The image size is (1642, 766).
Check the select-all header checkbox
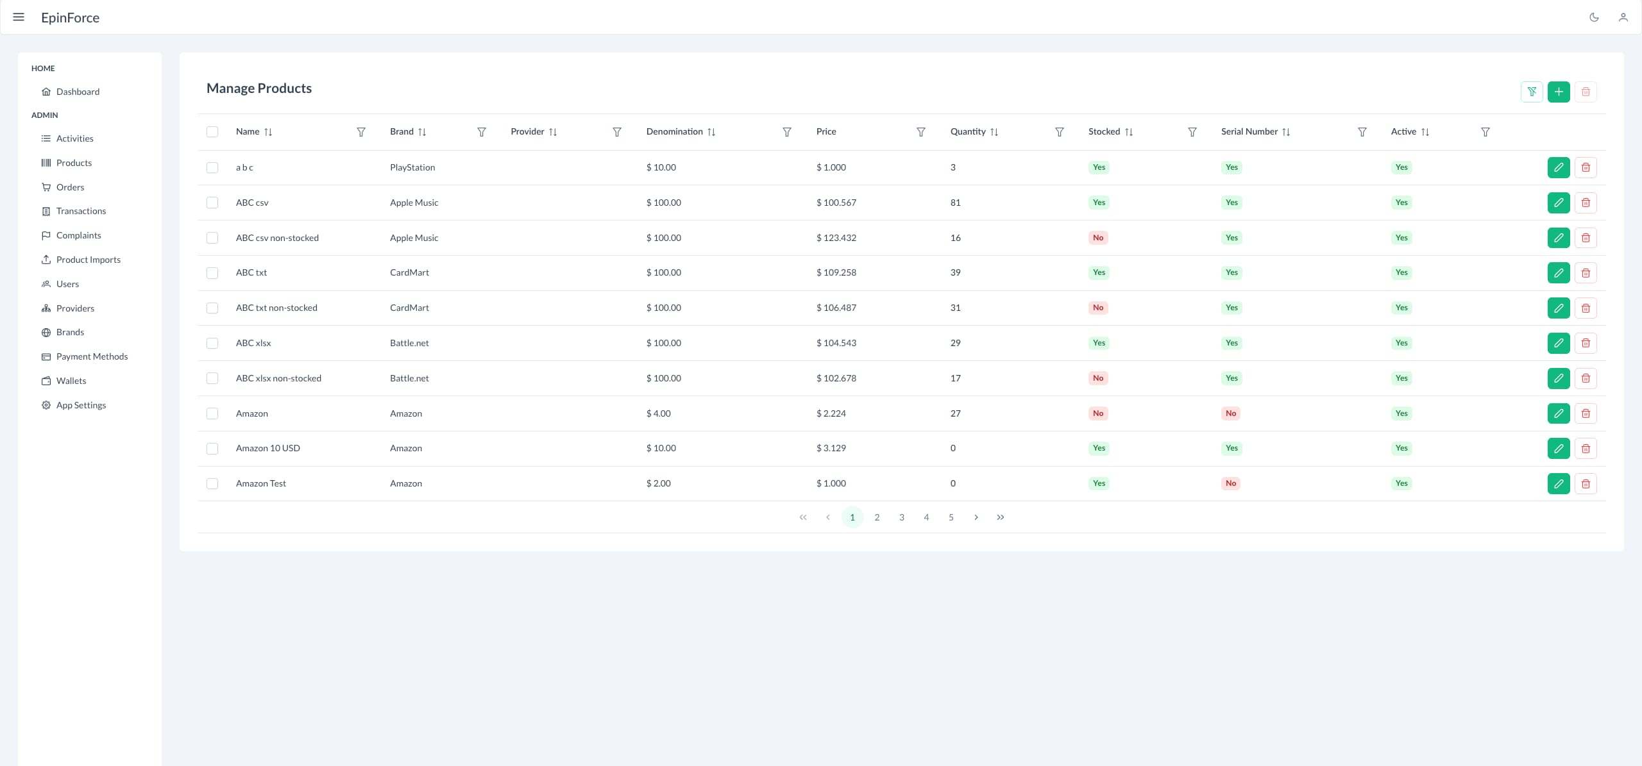coord(212,132)
